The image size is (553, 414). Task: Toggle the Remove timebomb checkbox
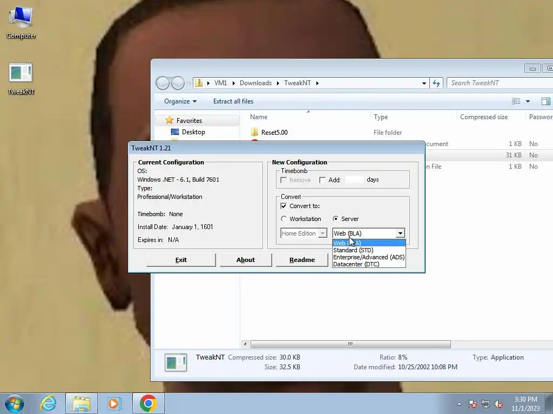(x=283, y=180)
